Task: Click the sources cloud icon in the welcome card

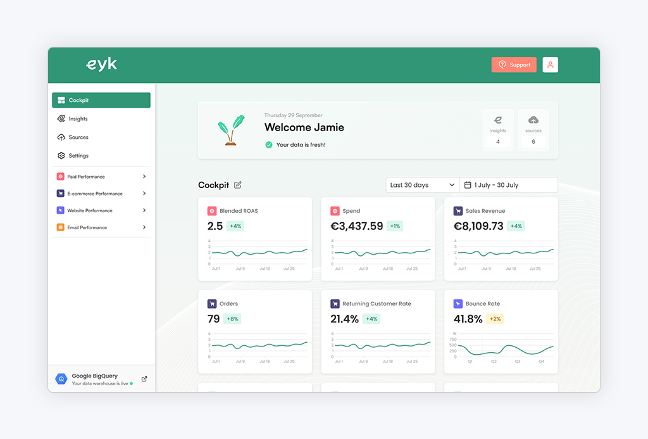Action: 533,120
